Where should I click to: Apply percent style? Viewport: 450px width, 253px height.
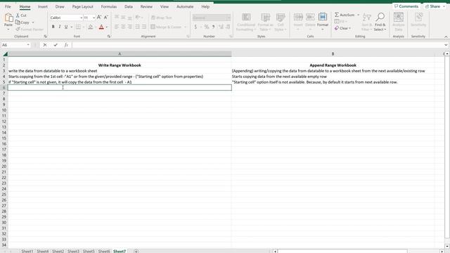point(206,27)
